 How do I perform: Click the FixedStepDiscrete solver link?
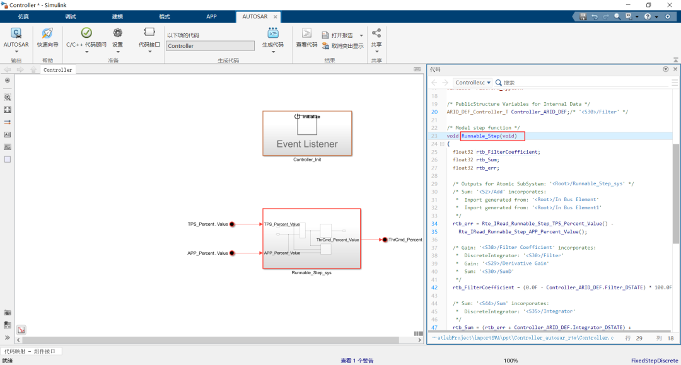pyautogui.click(x=654, y=361)
